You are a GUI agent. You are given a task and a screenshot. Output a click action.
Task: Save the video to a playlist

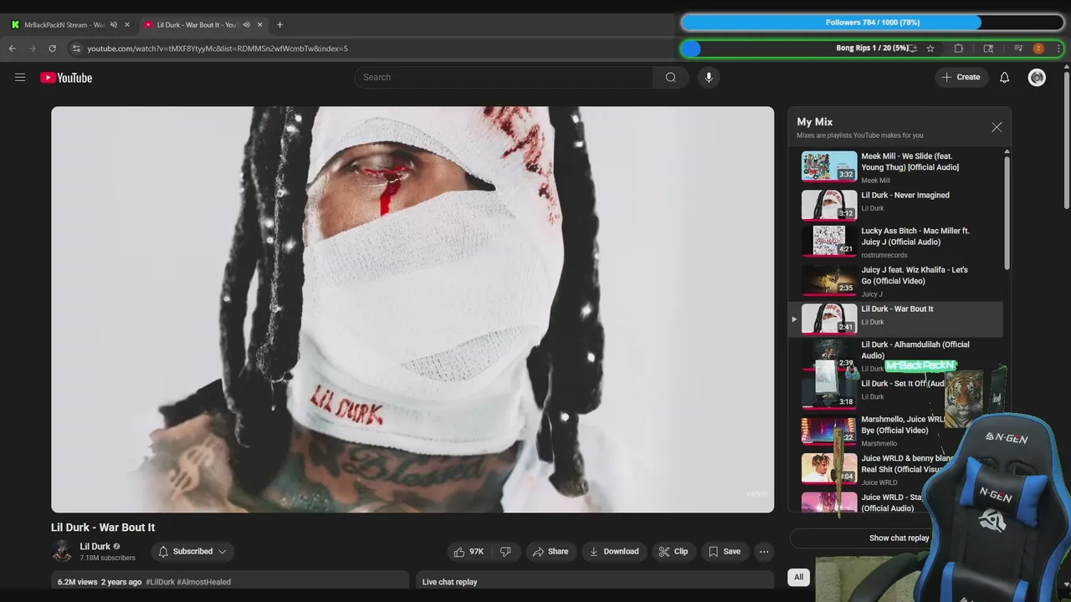[x=725, y=552]
